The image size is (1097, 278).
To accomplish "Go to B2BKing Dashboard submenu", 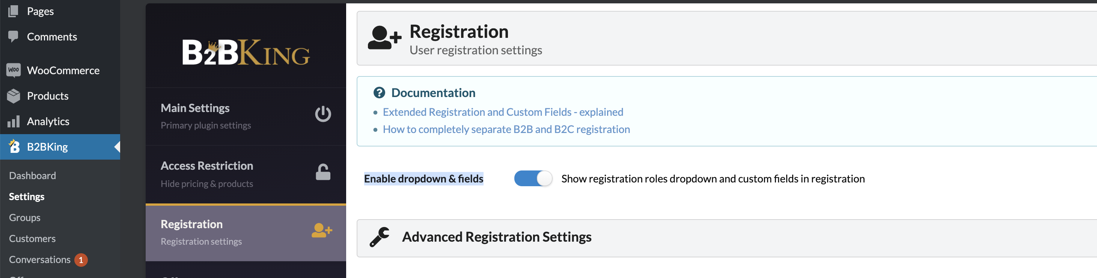I will click(x=32, y=176).
